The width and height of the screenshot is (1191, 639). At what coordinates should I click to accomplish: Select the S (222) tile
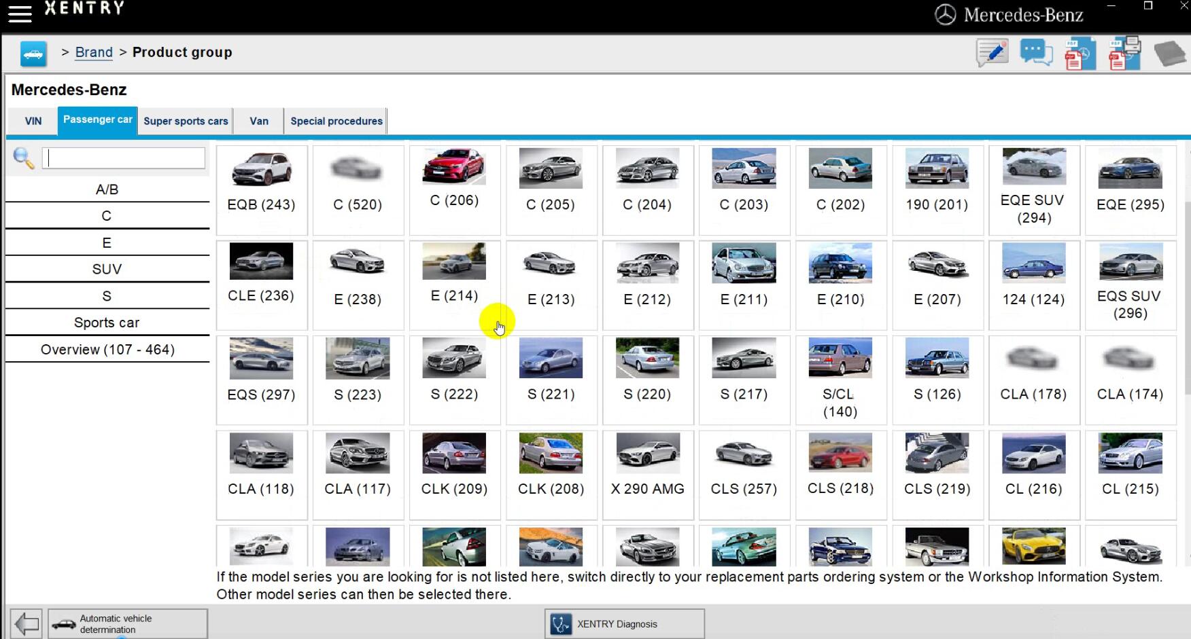pyautogui.click(x=455, y=380)
